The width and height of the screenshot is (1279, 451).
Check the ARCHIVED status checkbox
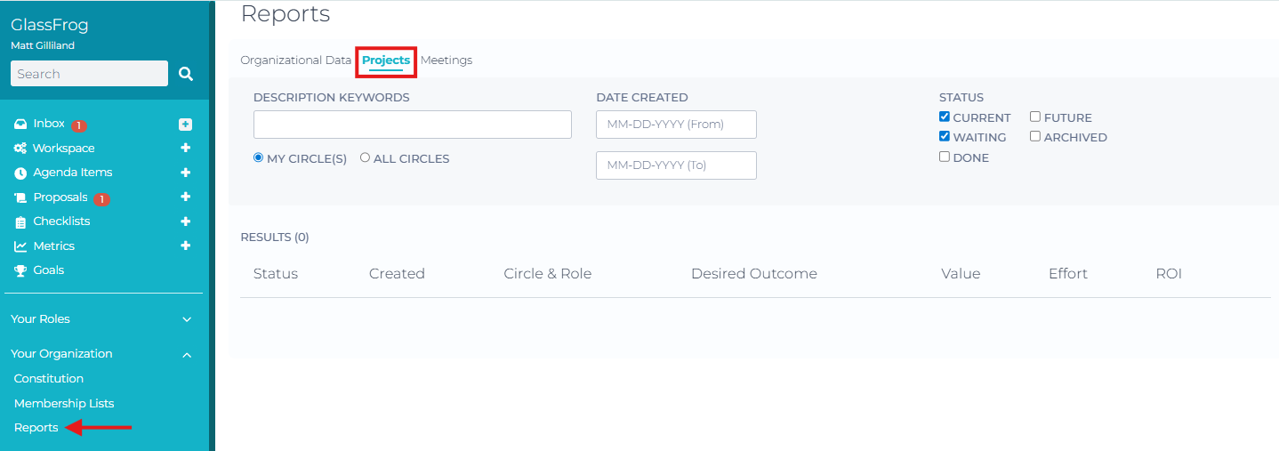(x=1035, y=136)
